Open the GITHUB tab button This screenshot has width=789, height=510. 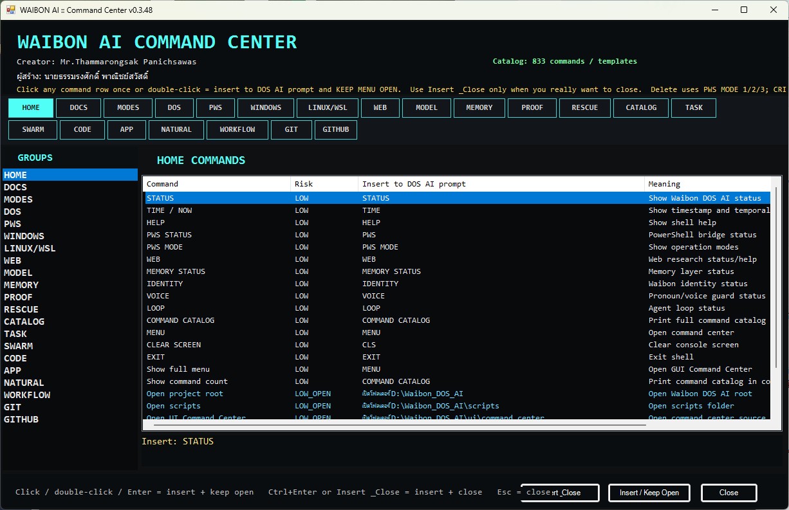click(336, 130)
